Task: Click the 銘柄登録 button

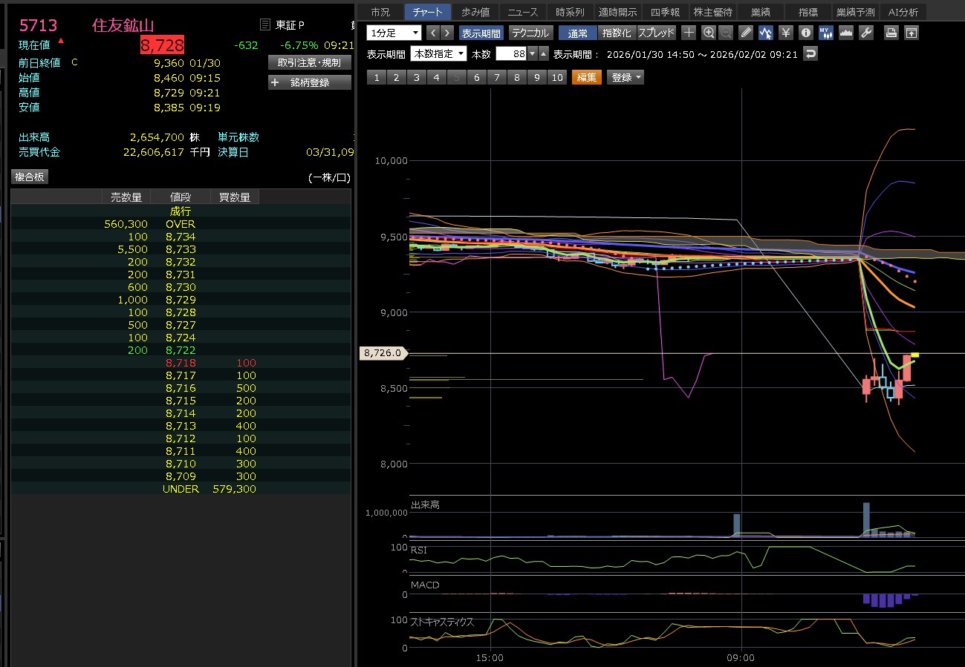Action: point(310,82)
